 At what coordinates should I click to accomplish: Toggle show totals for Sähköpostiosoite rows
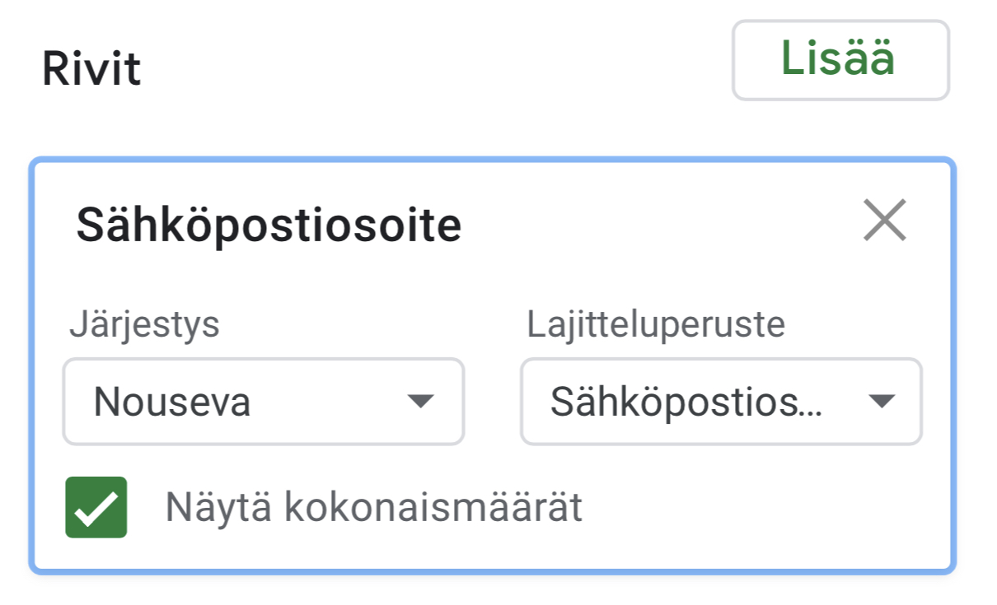pos(96,507)
